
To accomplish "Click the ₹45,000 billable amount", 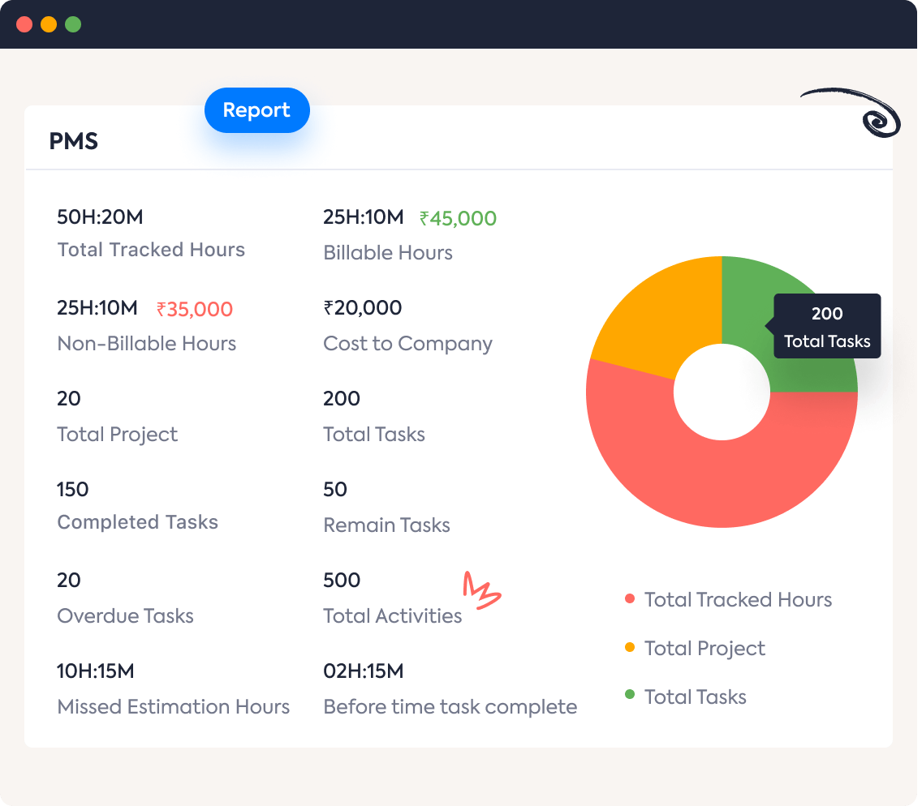I will coord(458,219).
